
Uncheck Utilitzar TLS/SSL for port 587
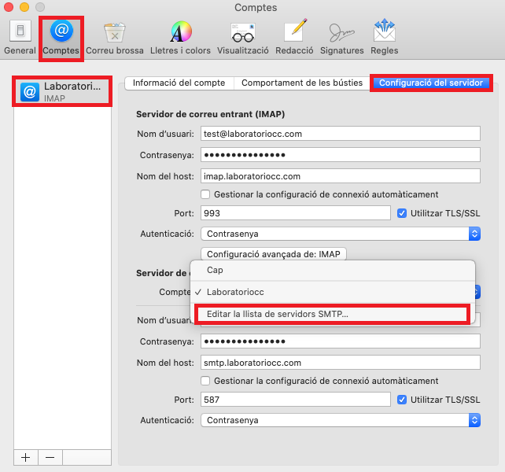(x=403, y=400)
